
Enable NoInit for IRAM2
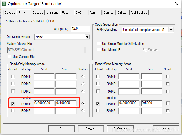point(168,111)
